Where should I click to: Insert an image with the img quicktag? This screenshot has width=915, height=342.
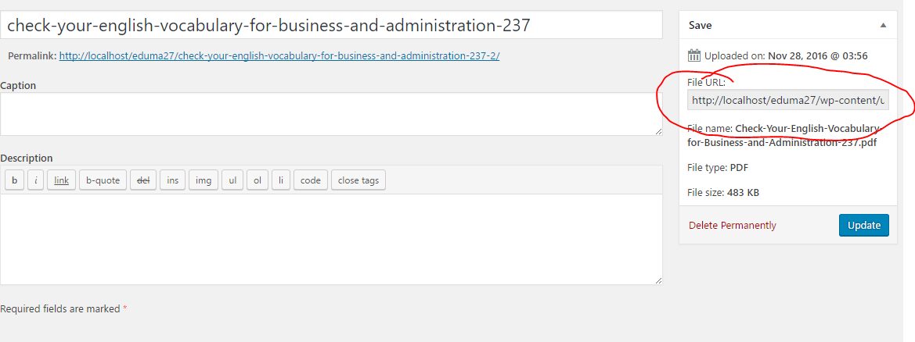click(x=203, y=180)
